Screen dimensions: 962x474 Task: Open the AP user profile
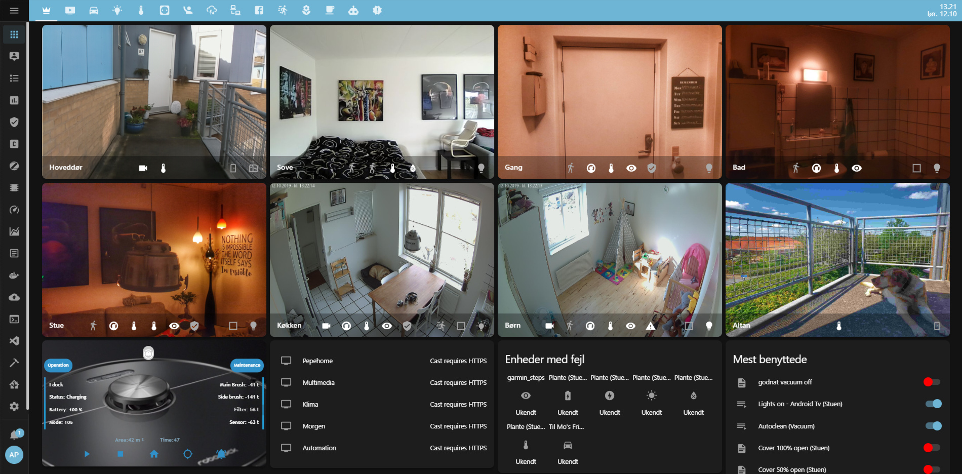click(14, 455)
